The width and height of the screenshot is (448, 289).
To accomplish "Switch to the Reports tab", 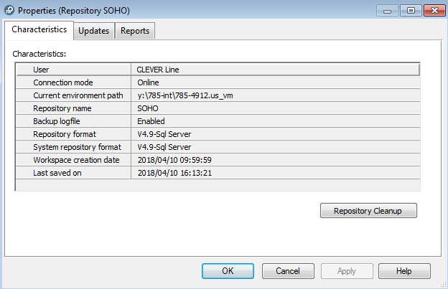I will click(135, 31).
